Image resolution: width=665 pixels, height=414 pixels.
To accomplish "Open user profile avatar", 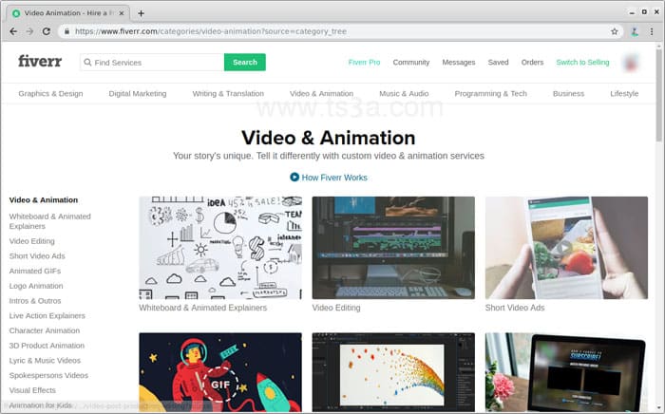I will (631, 63).
